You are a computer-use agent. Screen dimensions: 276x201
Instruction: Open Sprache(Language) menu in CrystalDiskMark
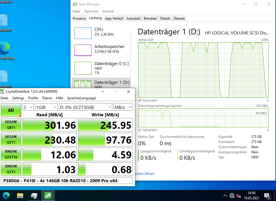(82, 98)
